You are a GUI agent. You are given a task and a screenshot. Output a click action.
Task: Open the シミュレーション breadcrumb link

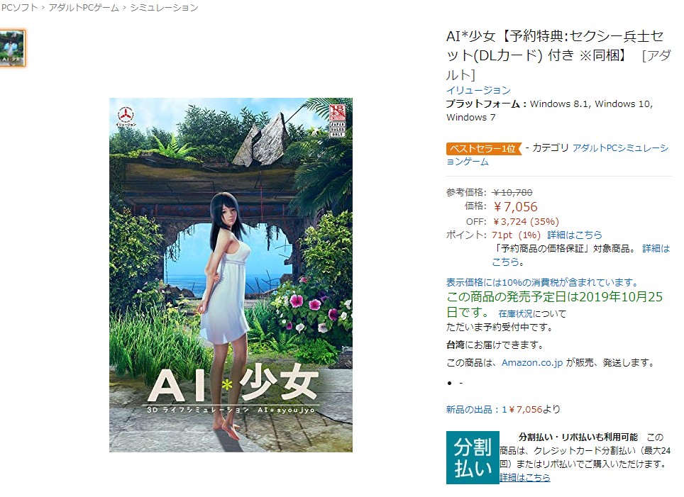(x=164, y=7)
